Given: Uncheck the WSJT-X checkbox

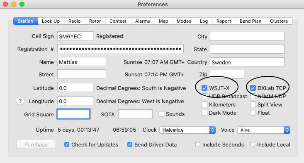Looking at the screenshot, I should 204,88.
